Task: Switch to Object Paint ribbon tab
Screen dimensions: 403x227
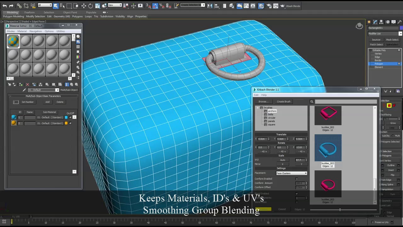Action: [70, 12]
